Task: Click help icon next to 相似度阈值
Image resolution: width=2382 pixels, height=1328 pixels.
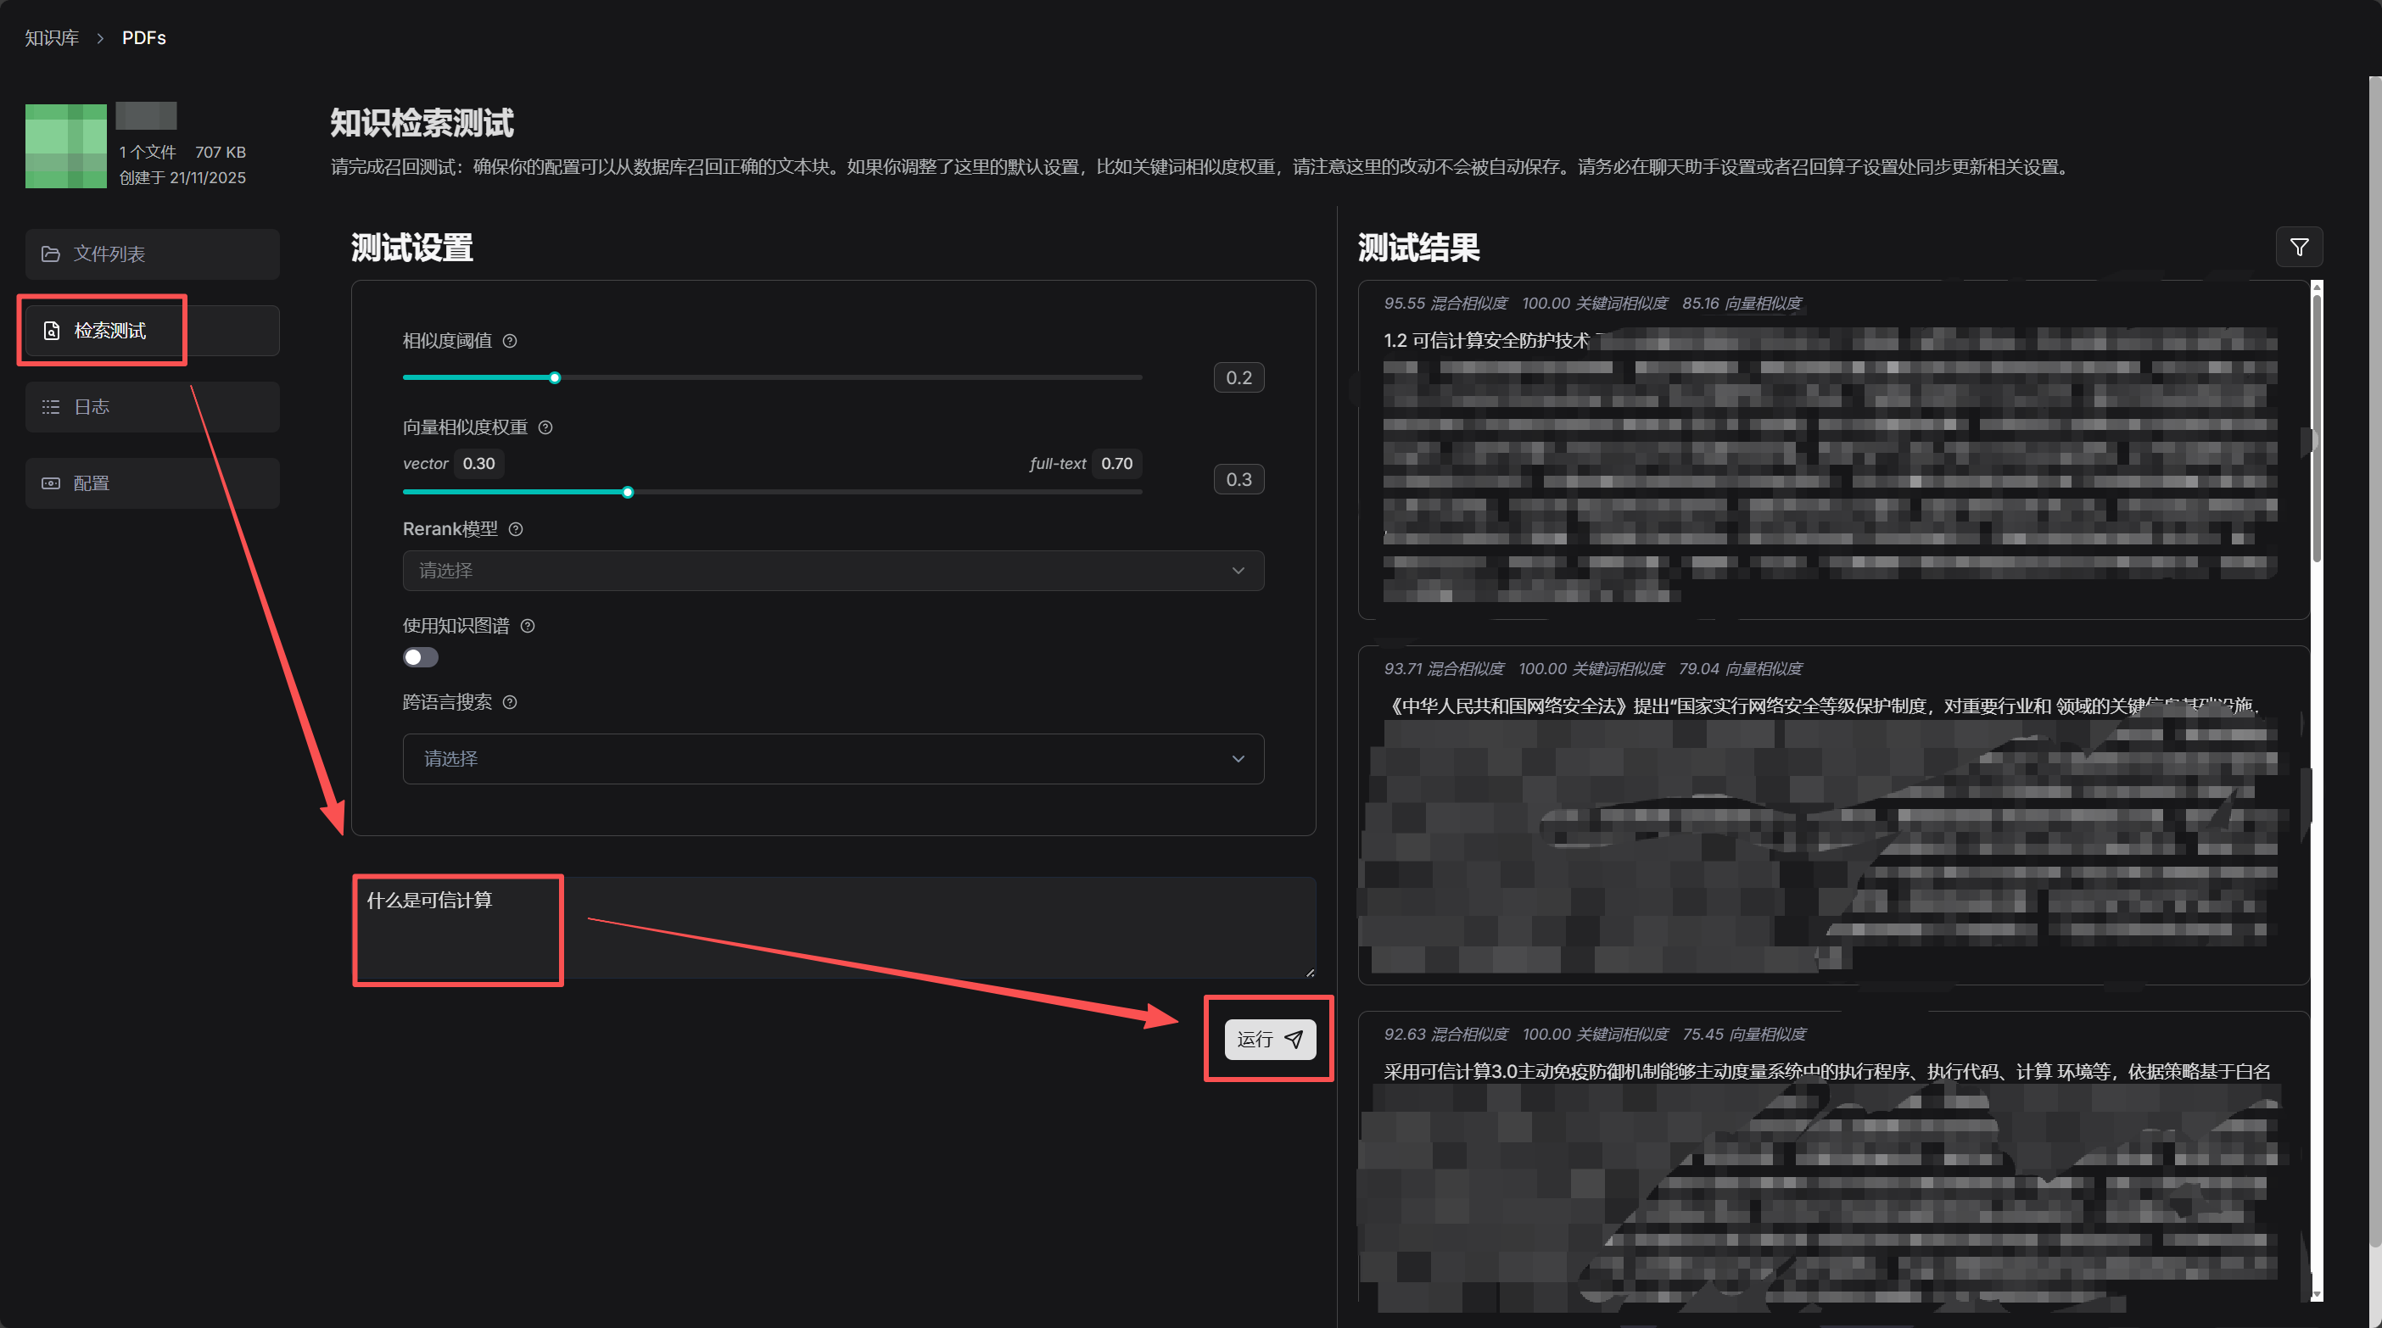Action: point(510,341)
